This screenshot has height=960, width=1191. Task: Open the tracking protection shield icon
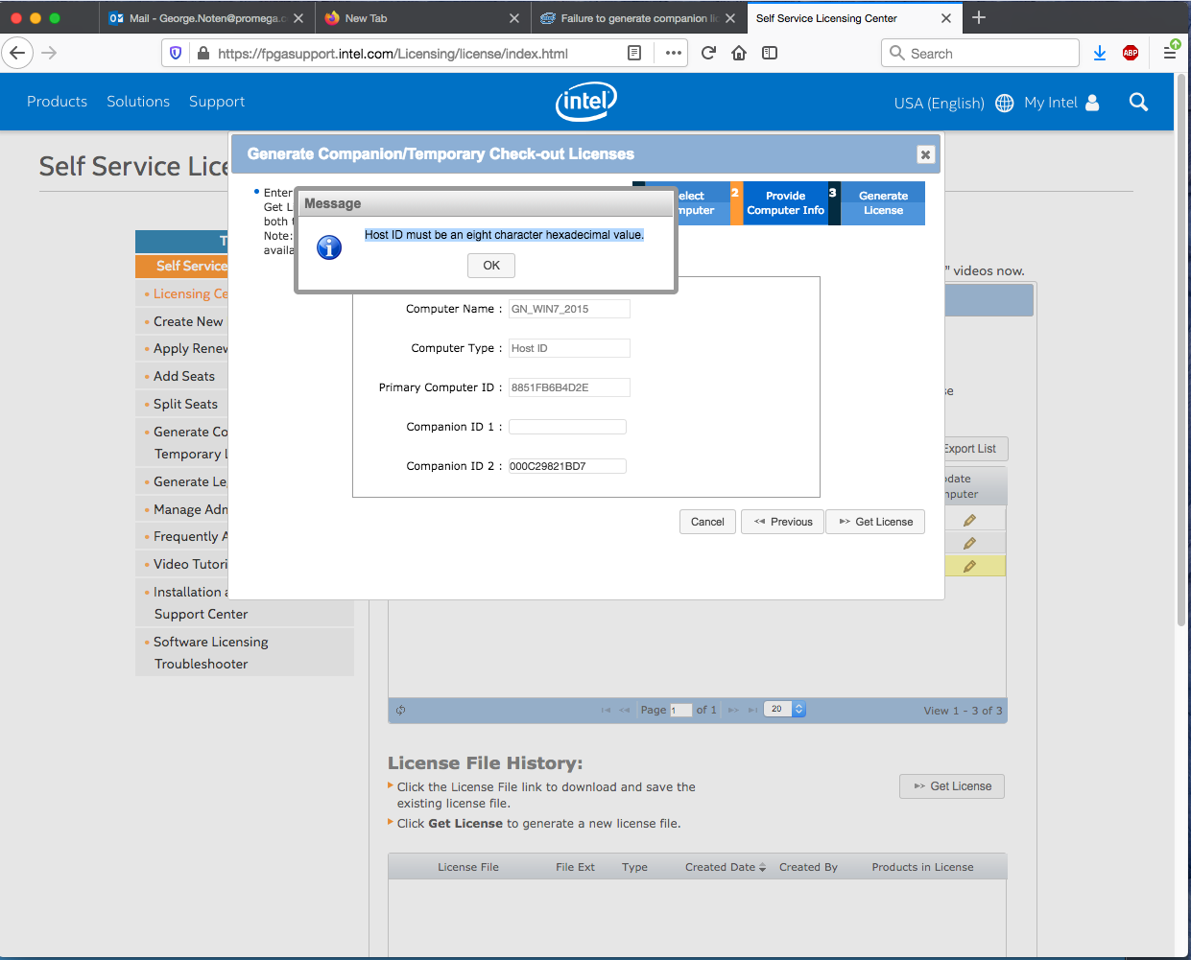[176, 53]
